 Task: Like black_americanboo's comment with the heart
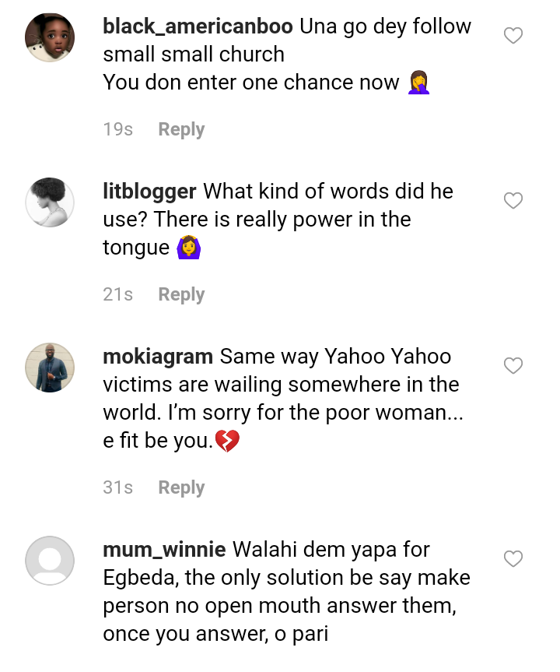(x=513, y=36)
